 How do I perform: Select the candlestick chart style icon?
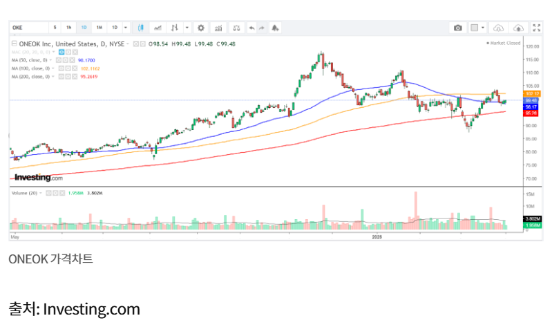pos(140,28)
